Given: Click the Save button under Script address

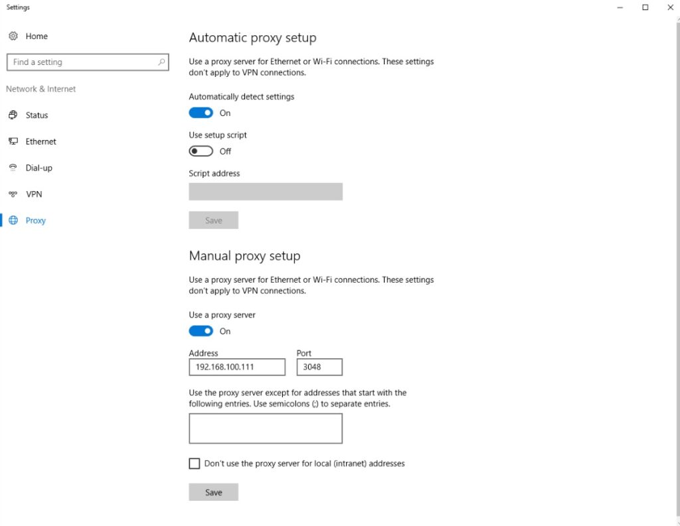Looking at the screenshot, I should [x=213, y=220].
